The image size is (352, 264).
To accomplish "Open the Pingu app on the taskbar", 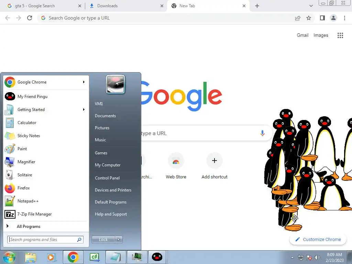I will click(157, 257).
